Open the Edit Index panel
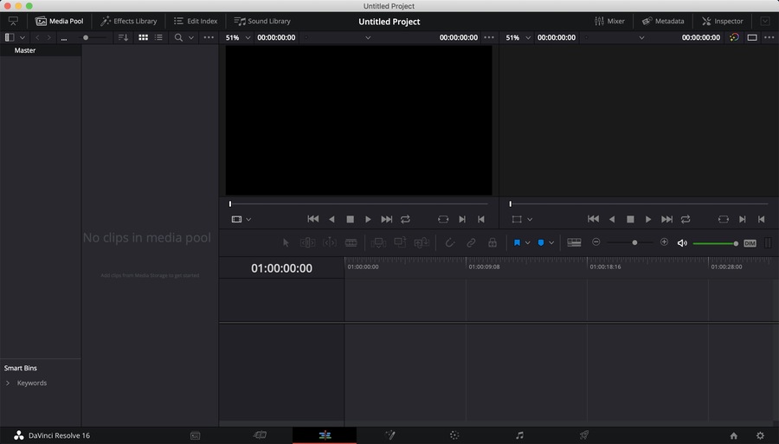Image resolution: width=779 pixels, height=444 pixels. pos(196,22)
